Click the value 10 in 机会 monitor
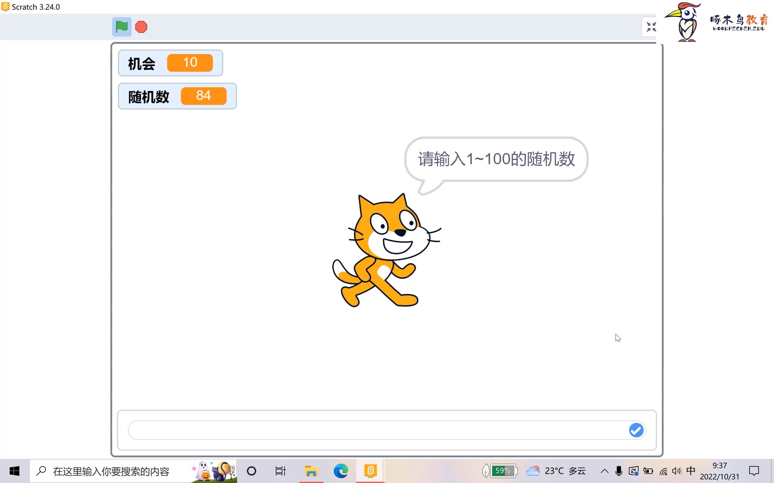The width and height of the screenshot is (774, 483). click(x=190, y=62)
